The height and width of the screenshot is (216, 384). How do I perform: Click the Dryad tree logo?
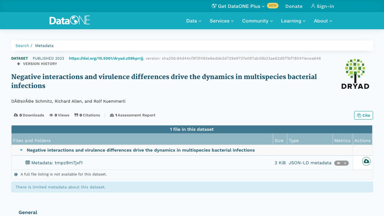click(x=355, y=74)
